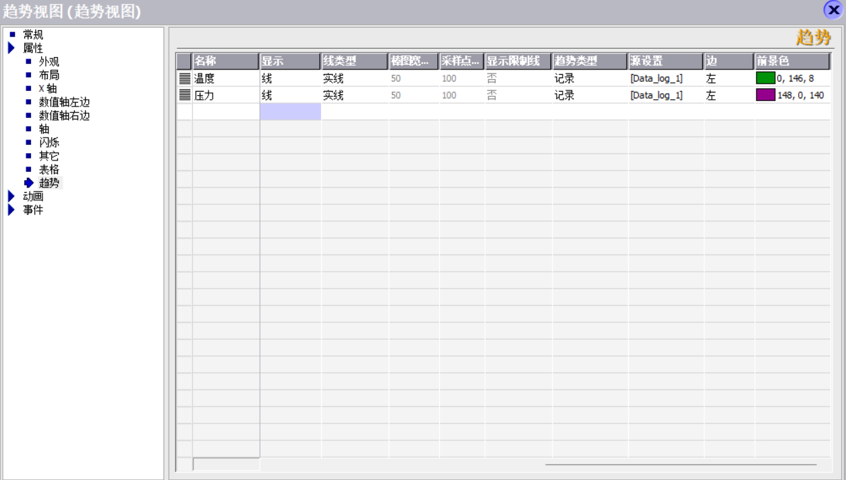846x480 pixels.
Task: Click the 名称 column header
Action: (x=225, y=61)
